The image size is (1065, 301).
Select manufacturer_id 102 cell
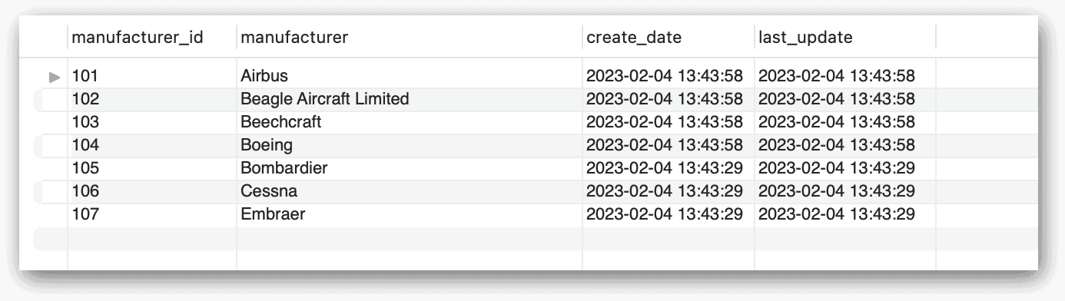[152, 99]
